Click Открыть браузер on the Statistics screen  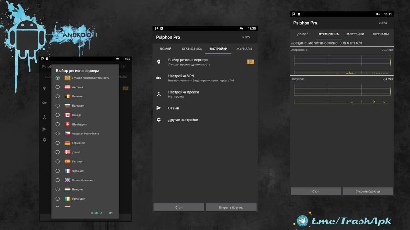pos(368,191)
